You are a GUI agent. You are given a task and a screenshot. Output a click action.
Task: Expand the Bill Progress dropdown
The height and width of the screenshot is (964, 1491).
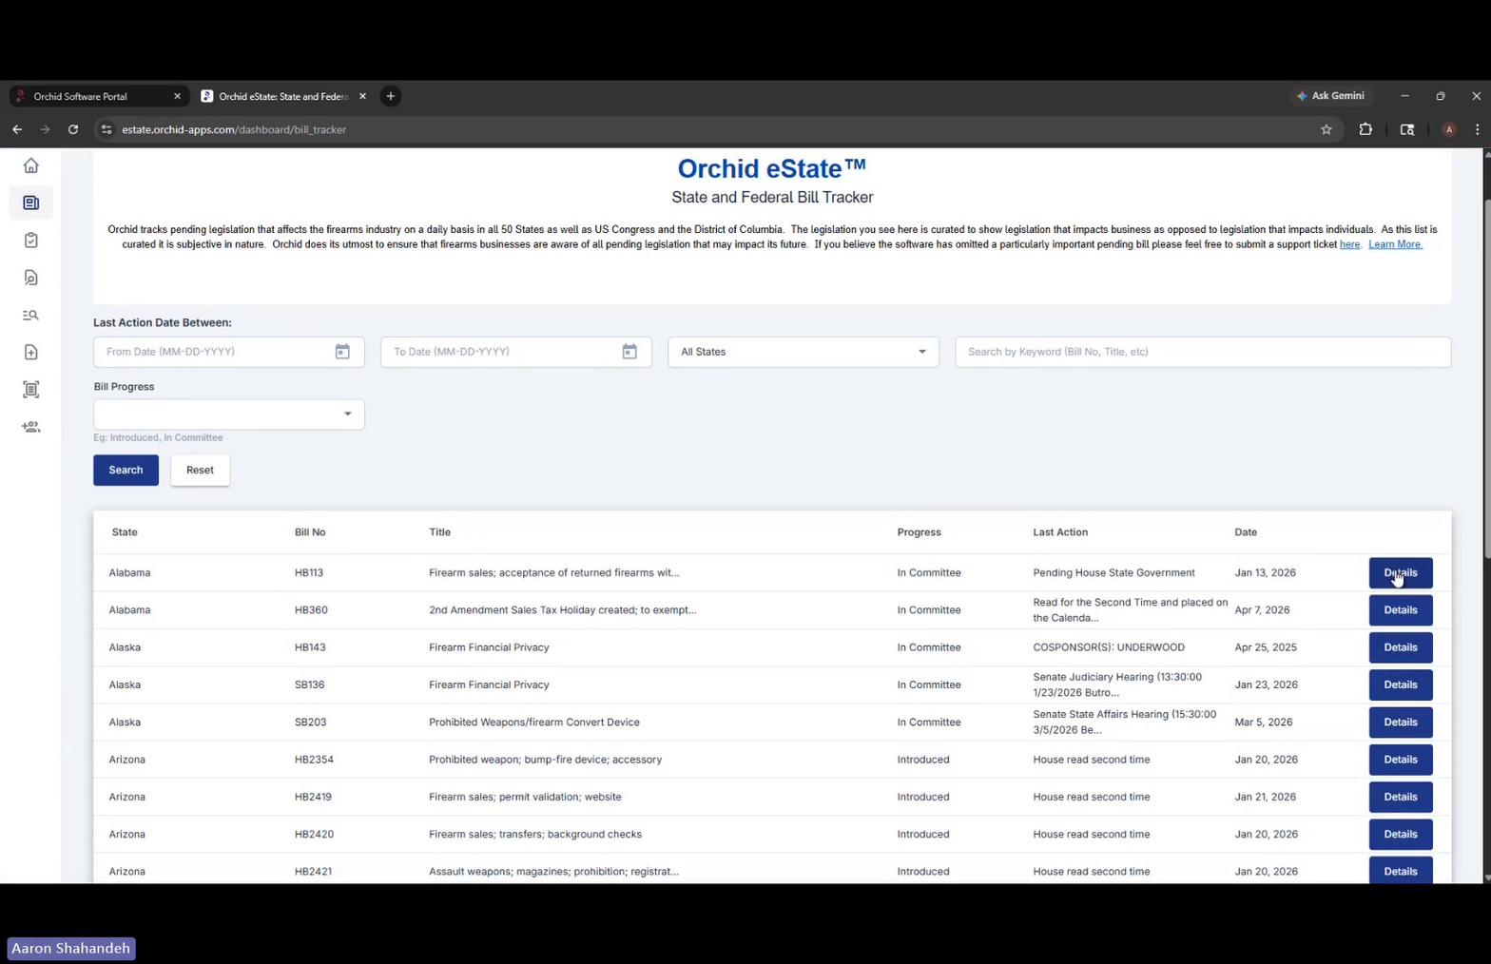(x=229, y=415)
